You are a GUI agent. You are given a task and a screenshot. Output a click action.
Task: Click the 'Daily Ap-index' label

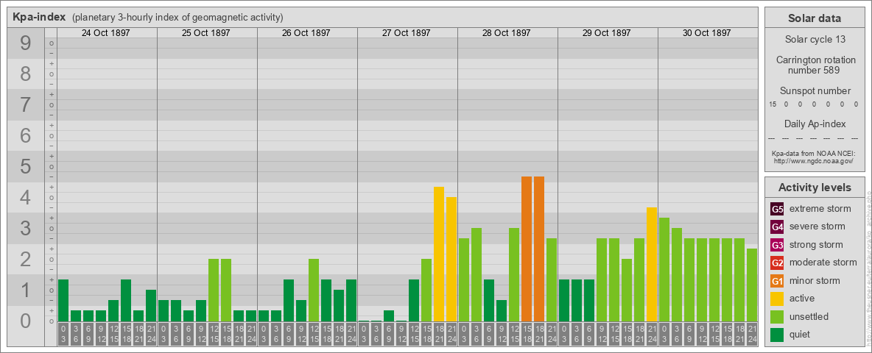[815, 124]
